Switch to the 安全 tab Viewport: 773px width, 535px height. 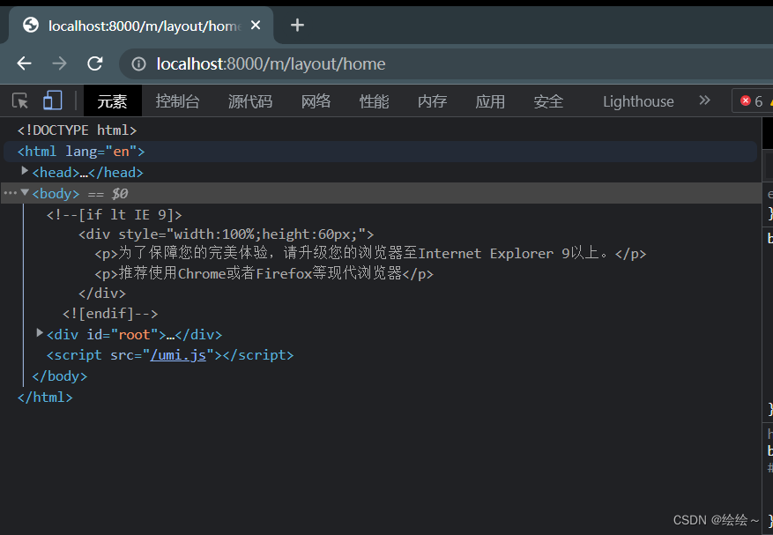pyautogui.click(x=548, y=101)
